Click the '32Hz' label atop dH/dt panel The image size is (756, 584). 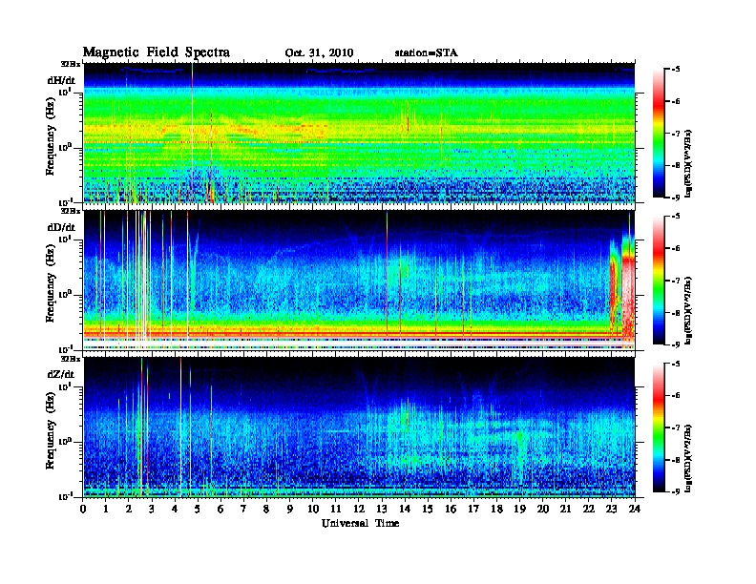70,64
